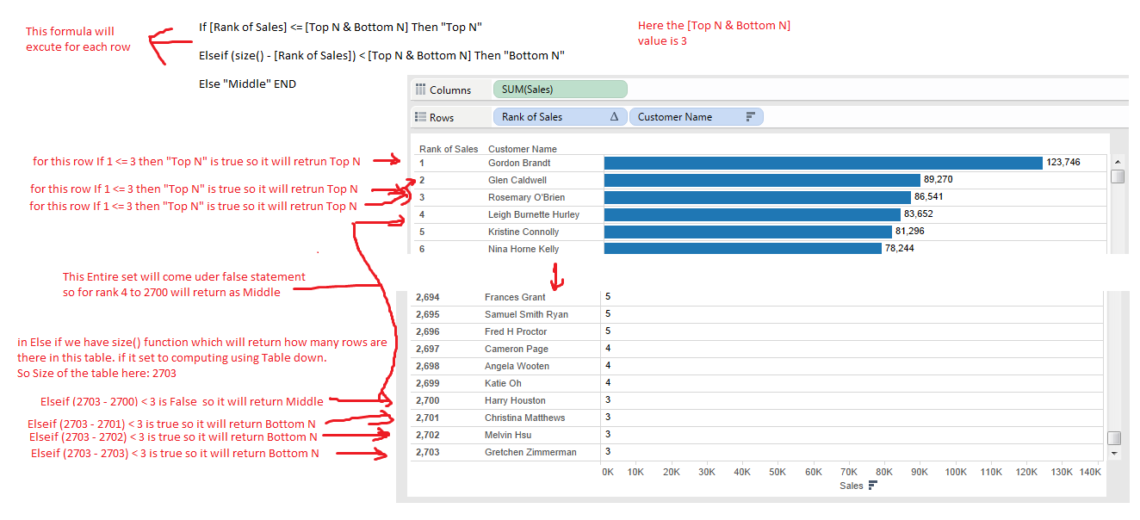
Task: Click customer name Nina Horne Kelly
Action: pyautogui.click(x=524, y=249)
